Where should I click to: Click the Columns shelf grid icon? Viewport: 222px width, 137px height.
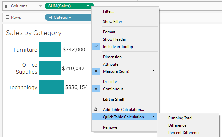[x=6, y=6]
